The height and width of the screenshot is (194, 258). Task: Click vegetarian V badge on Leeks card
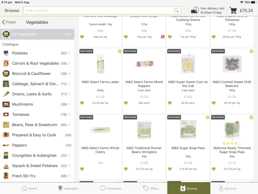120,51
